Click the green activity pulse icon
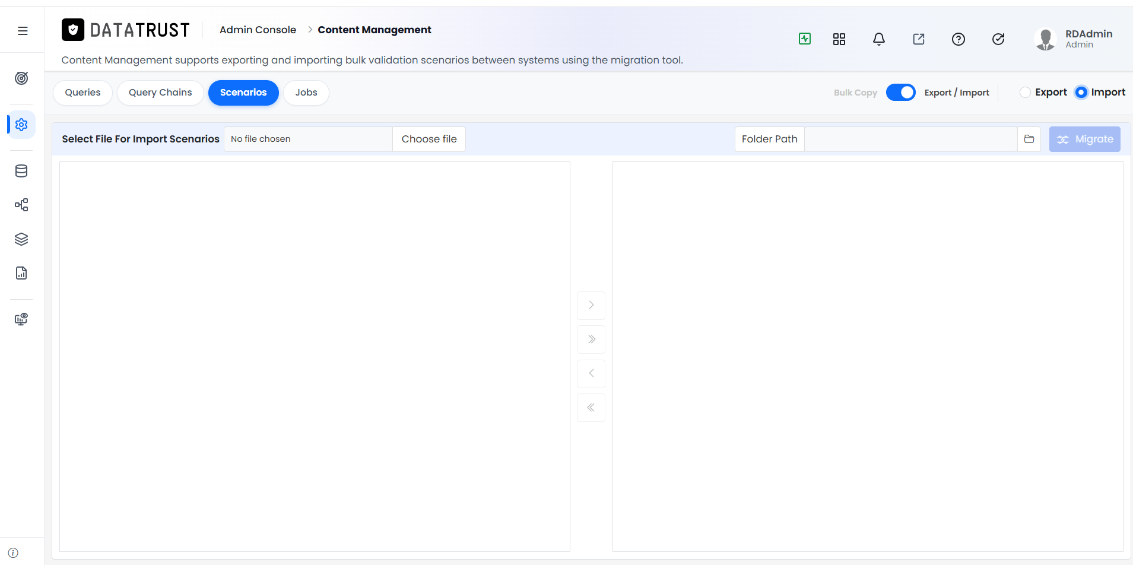 [x=805, y=39]
